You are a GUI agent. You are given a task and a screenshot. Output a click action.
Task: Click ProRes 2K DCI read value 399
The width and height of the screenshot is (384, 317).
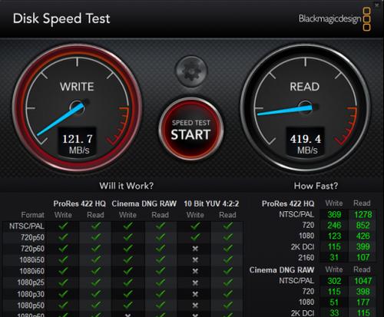(363, 246)
